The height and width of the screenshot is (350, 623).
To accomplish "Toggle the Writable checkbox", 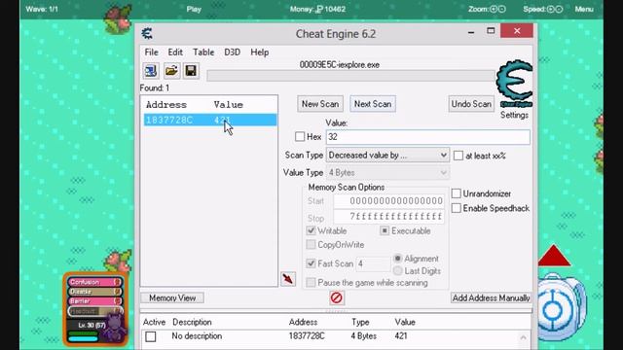I will 311,230.
